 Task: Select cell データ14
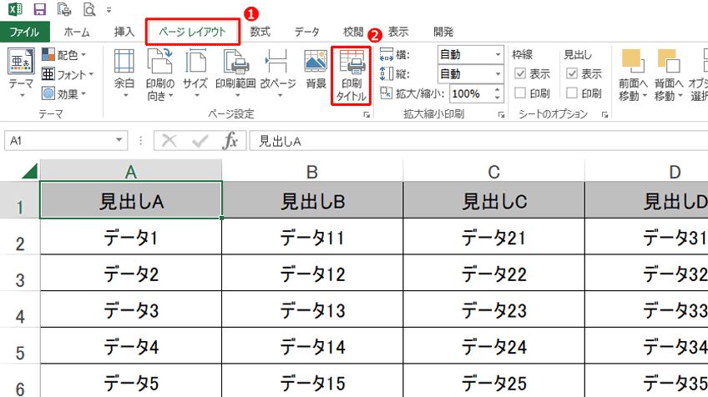tap(312, 346)
